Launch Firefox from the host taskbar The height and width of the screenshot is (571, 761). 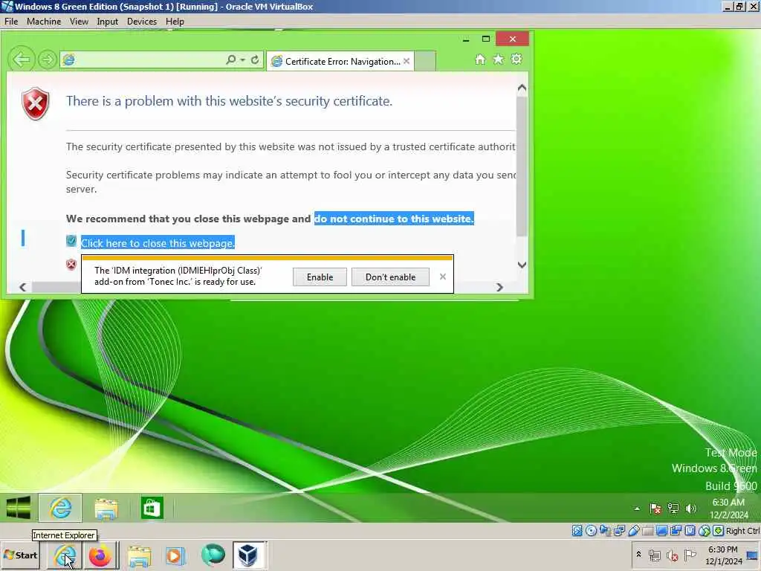(100, 555)
